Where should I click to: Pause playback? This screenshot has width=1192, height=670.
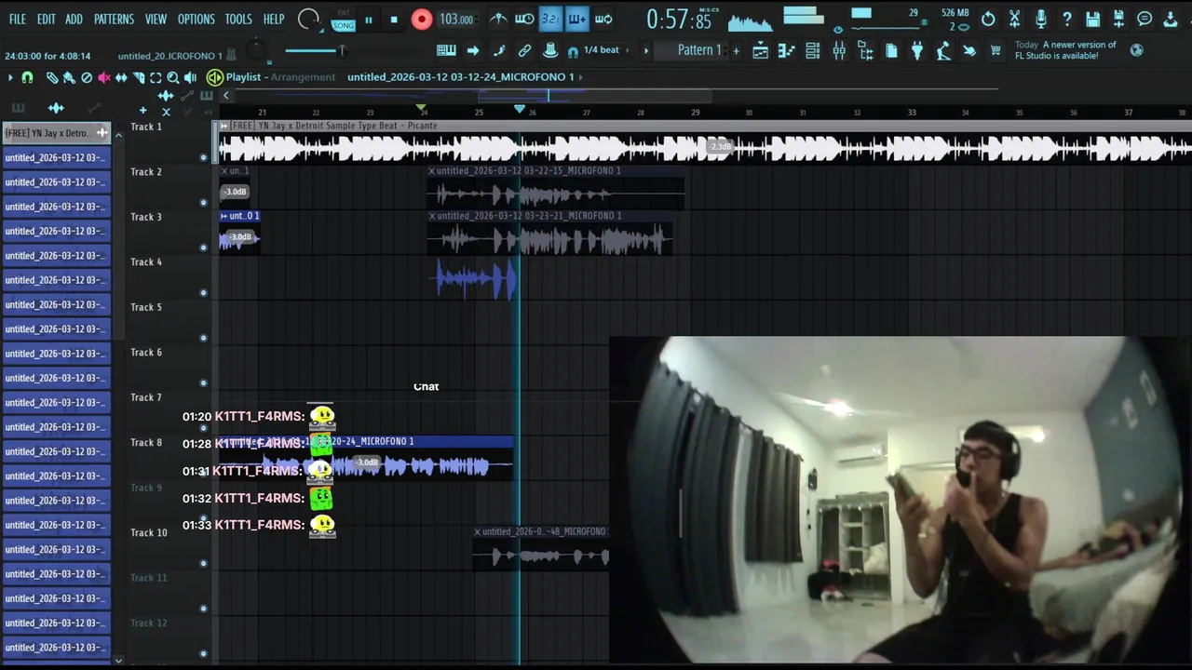point(369,19)
